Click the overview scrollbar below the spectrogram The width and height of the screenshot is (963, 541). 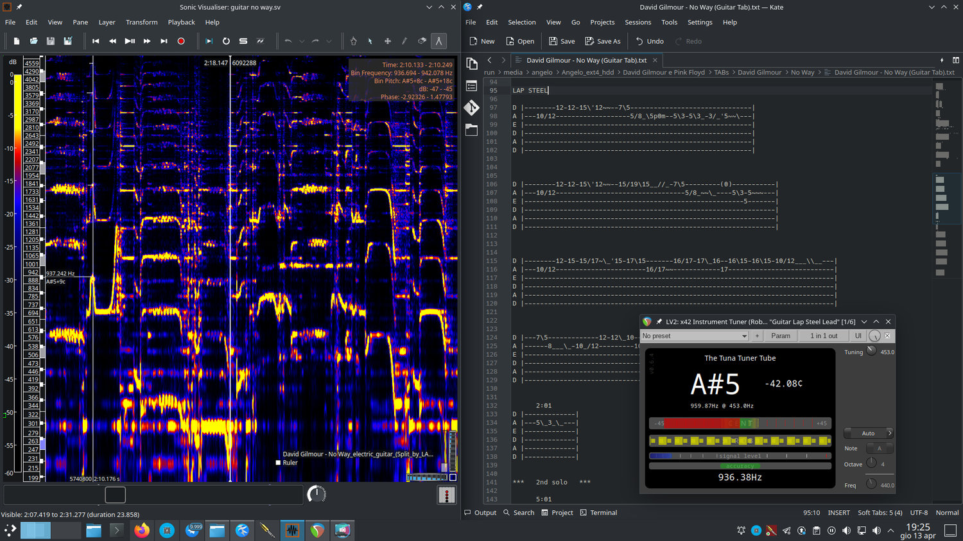[x=114, y=495]
